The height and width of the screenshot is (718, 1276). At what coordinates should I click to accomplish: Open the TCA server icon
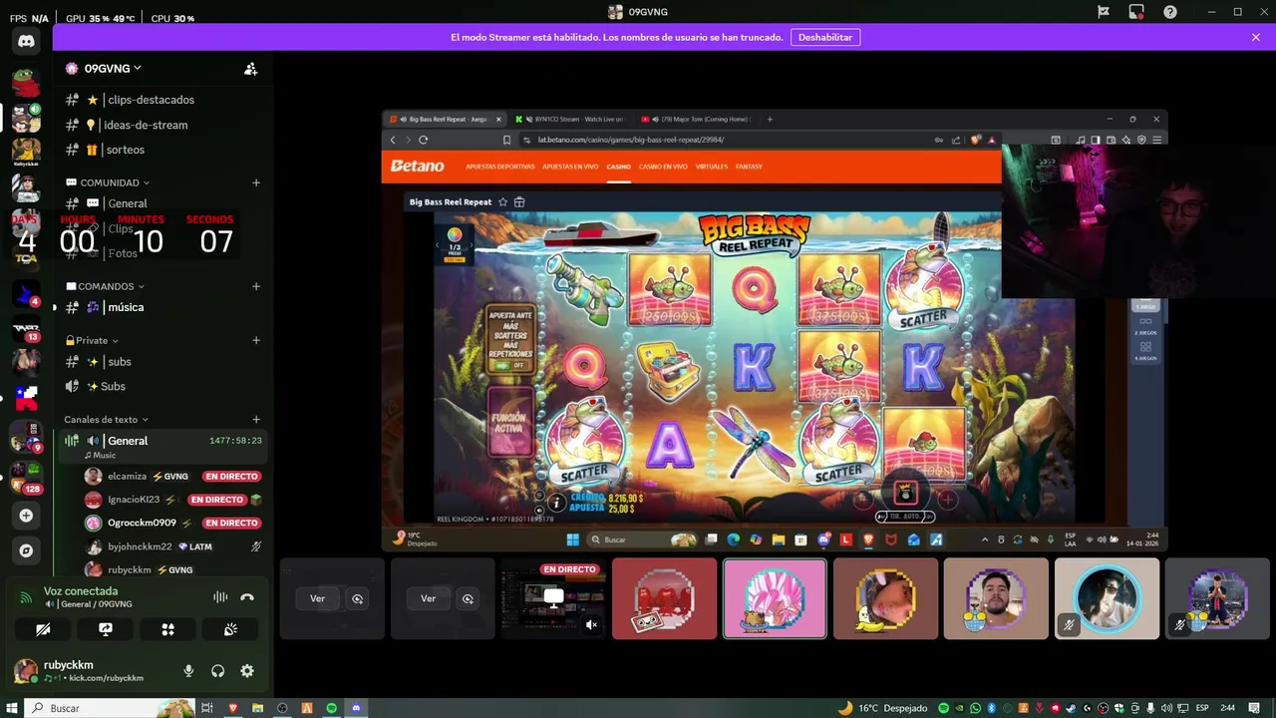26,257
